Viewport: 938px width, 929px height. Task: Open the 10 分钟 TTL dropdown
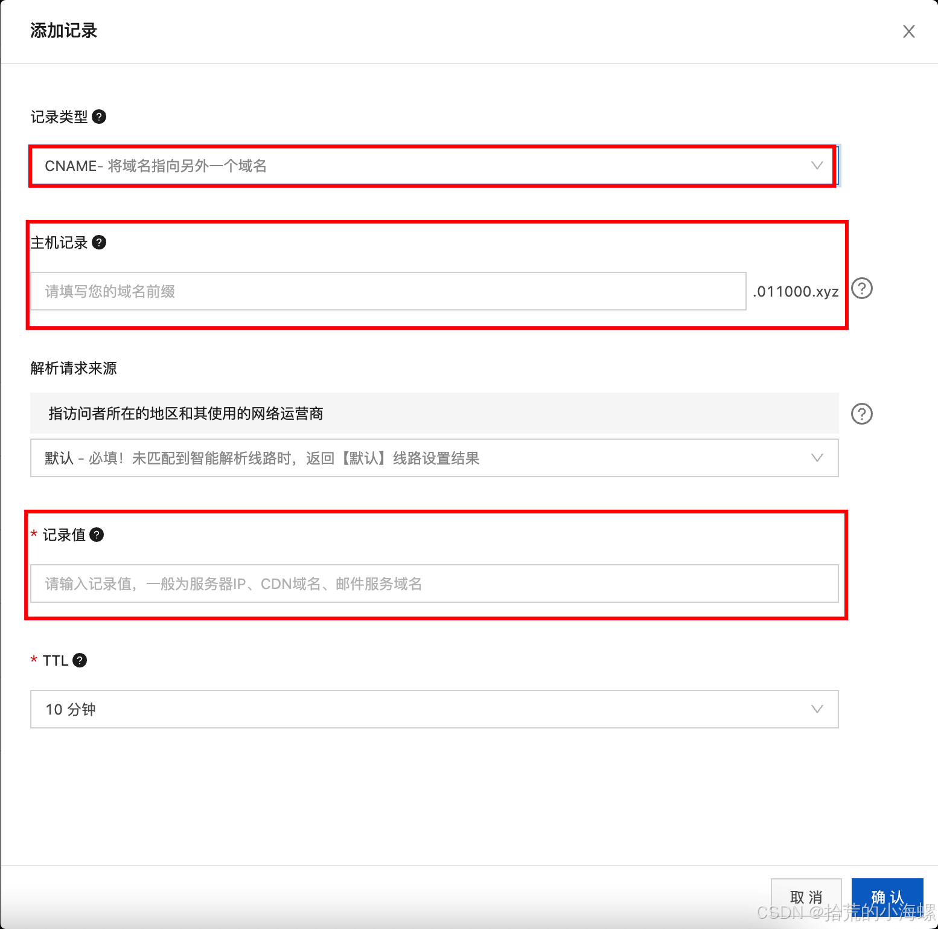pyautogui.click(x=434, y=709)
